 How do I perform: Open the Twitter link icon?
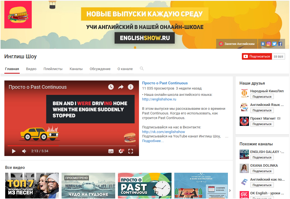point(274,44)
